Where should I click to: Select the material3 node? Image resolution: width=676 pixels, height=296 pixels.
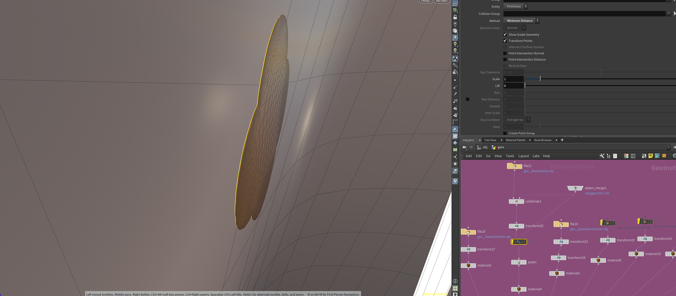pyautogui.click(x=468, y=266)
